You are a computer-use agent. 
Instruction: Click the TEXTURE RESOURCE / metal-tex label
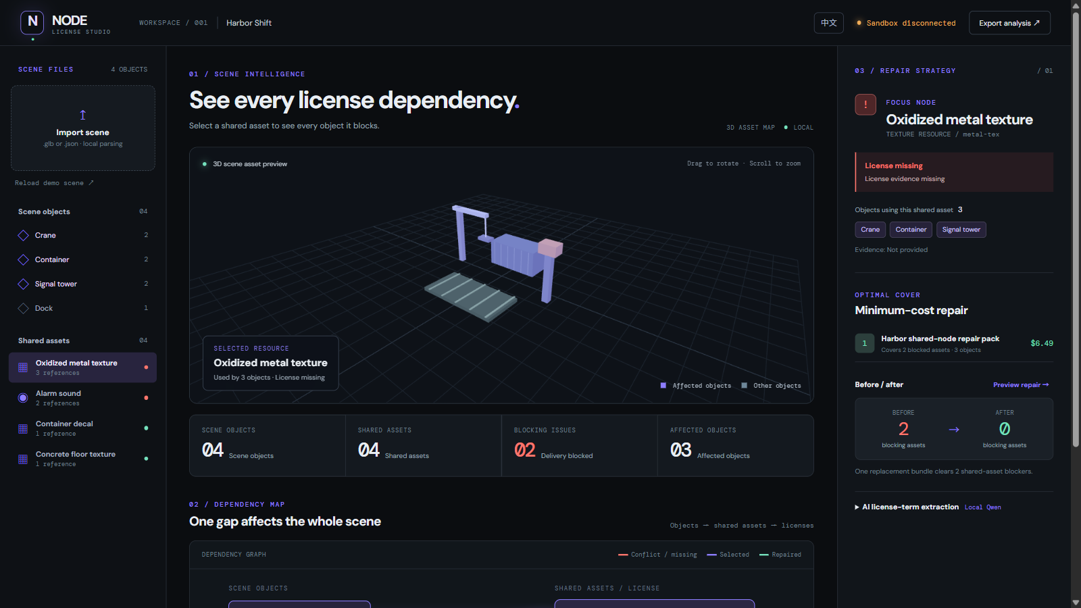pyautogui.click(x=942, y=134)
